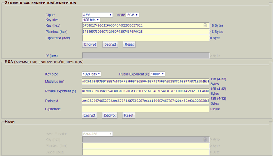The image size is (273, 156).
Task: Click the key icon in AES Key field
Action: click(205, 25)
